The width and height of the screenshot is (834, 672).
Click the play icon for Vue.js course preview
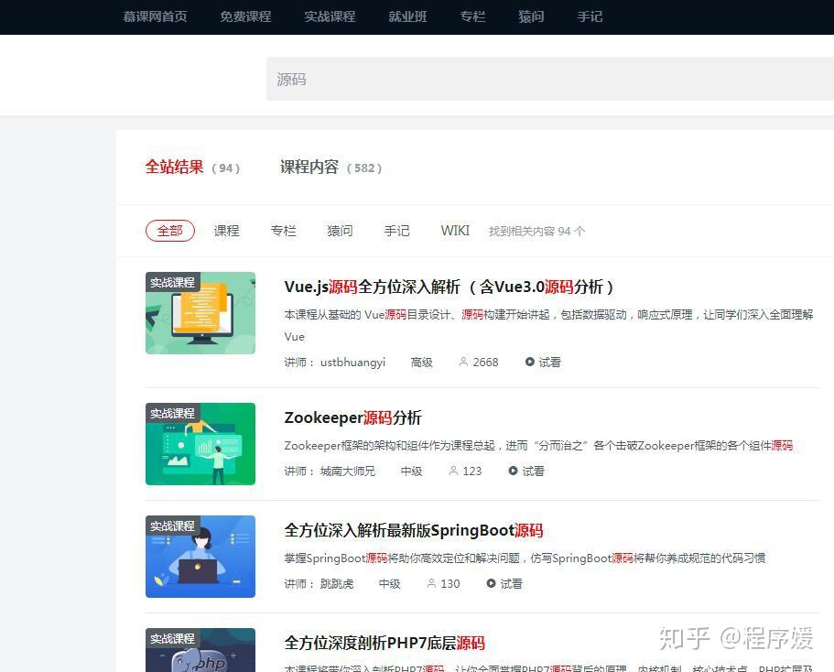[530, 362]
